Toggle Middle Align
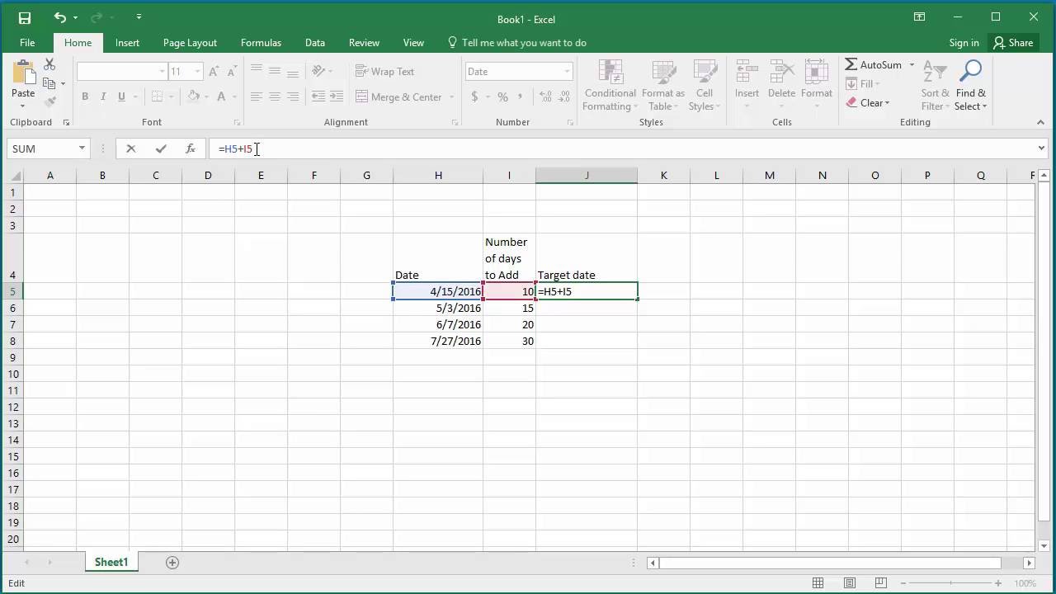Screen dimensions: 1056x594 click(x=275, y=72)
